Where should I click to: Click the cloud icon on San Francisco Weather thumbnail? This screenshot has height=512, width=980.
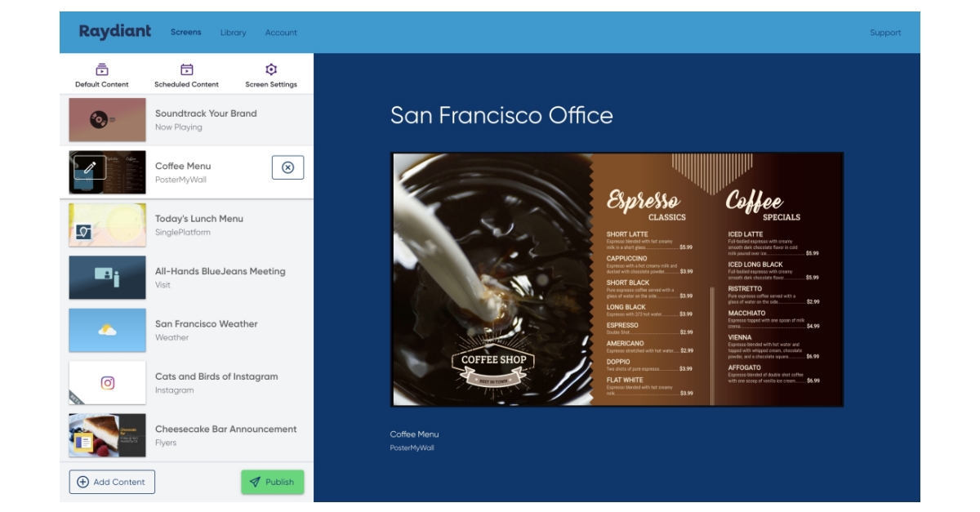click(107, 330)
